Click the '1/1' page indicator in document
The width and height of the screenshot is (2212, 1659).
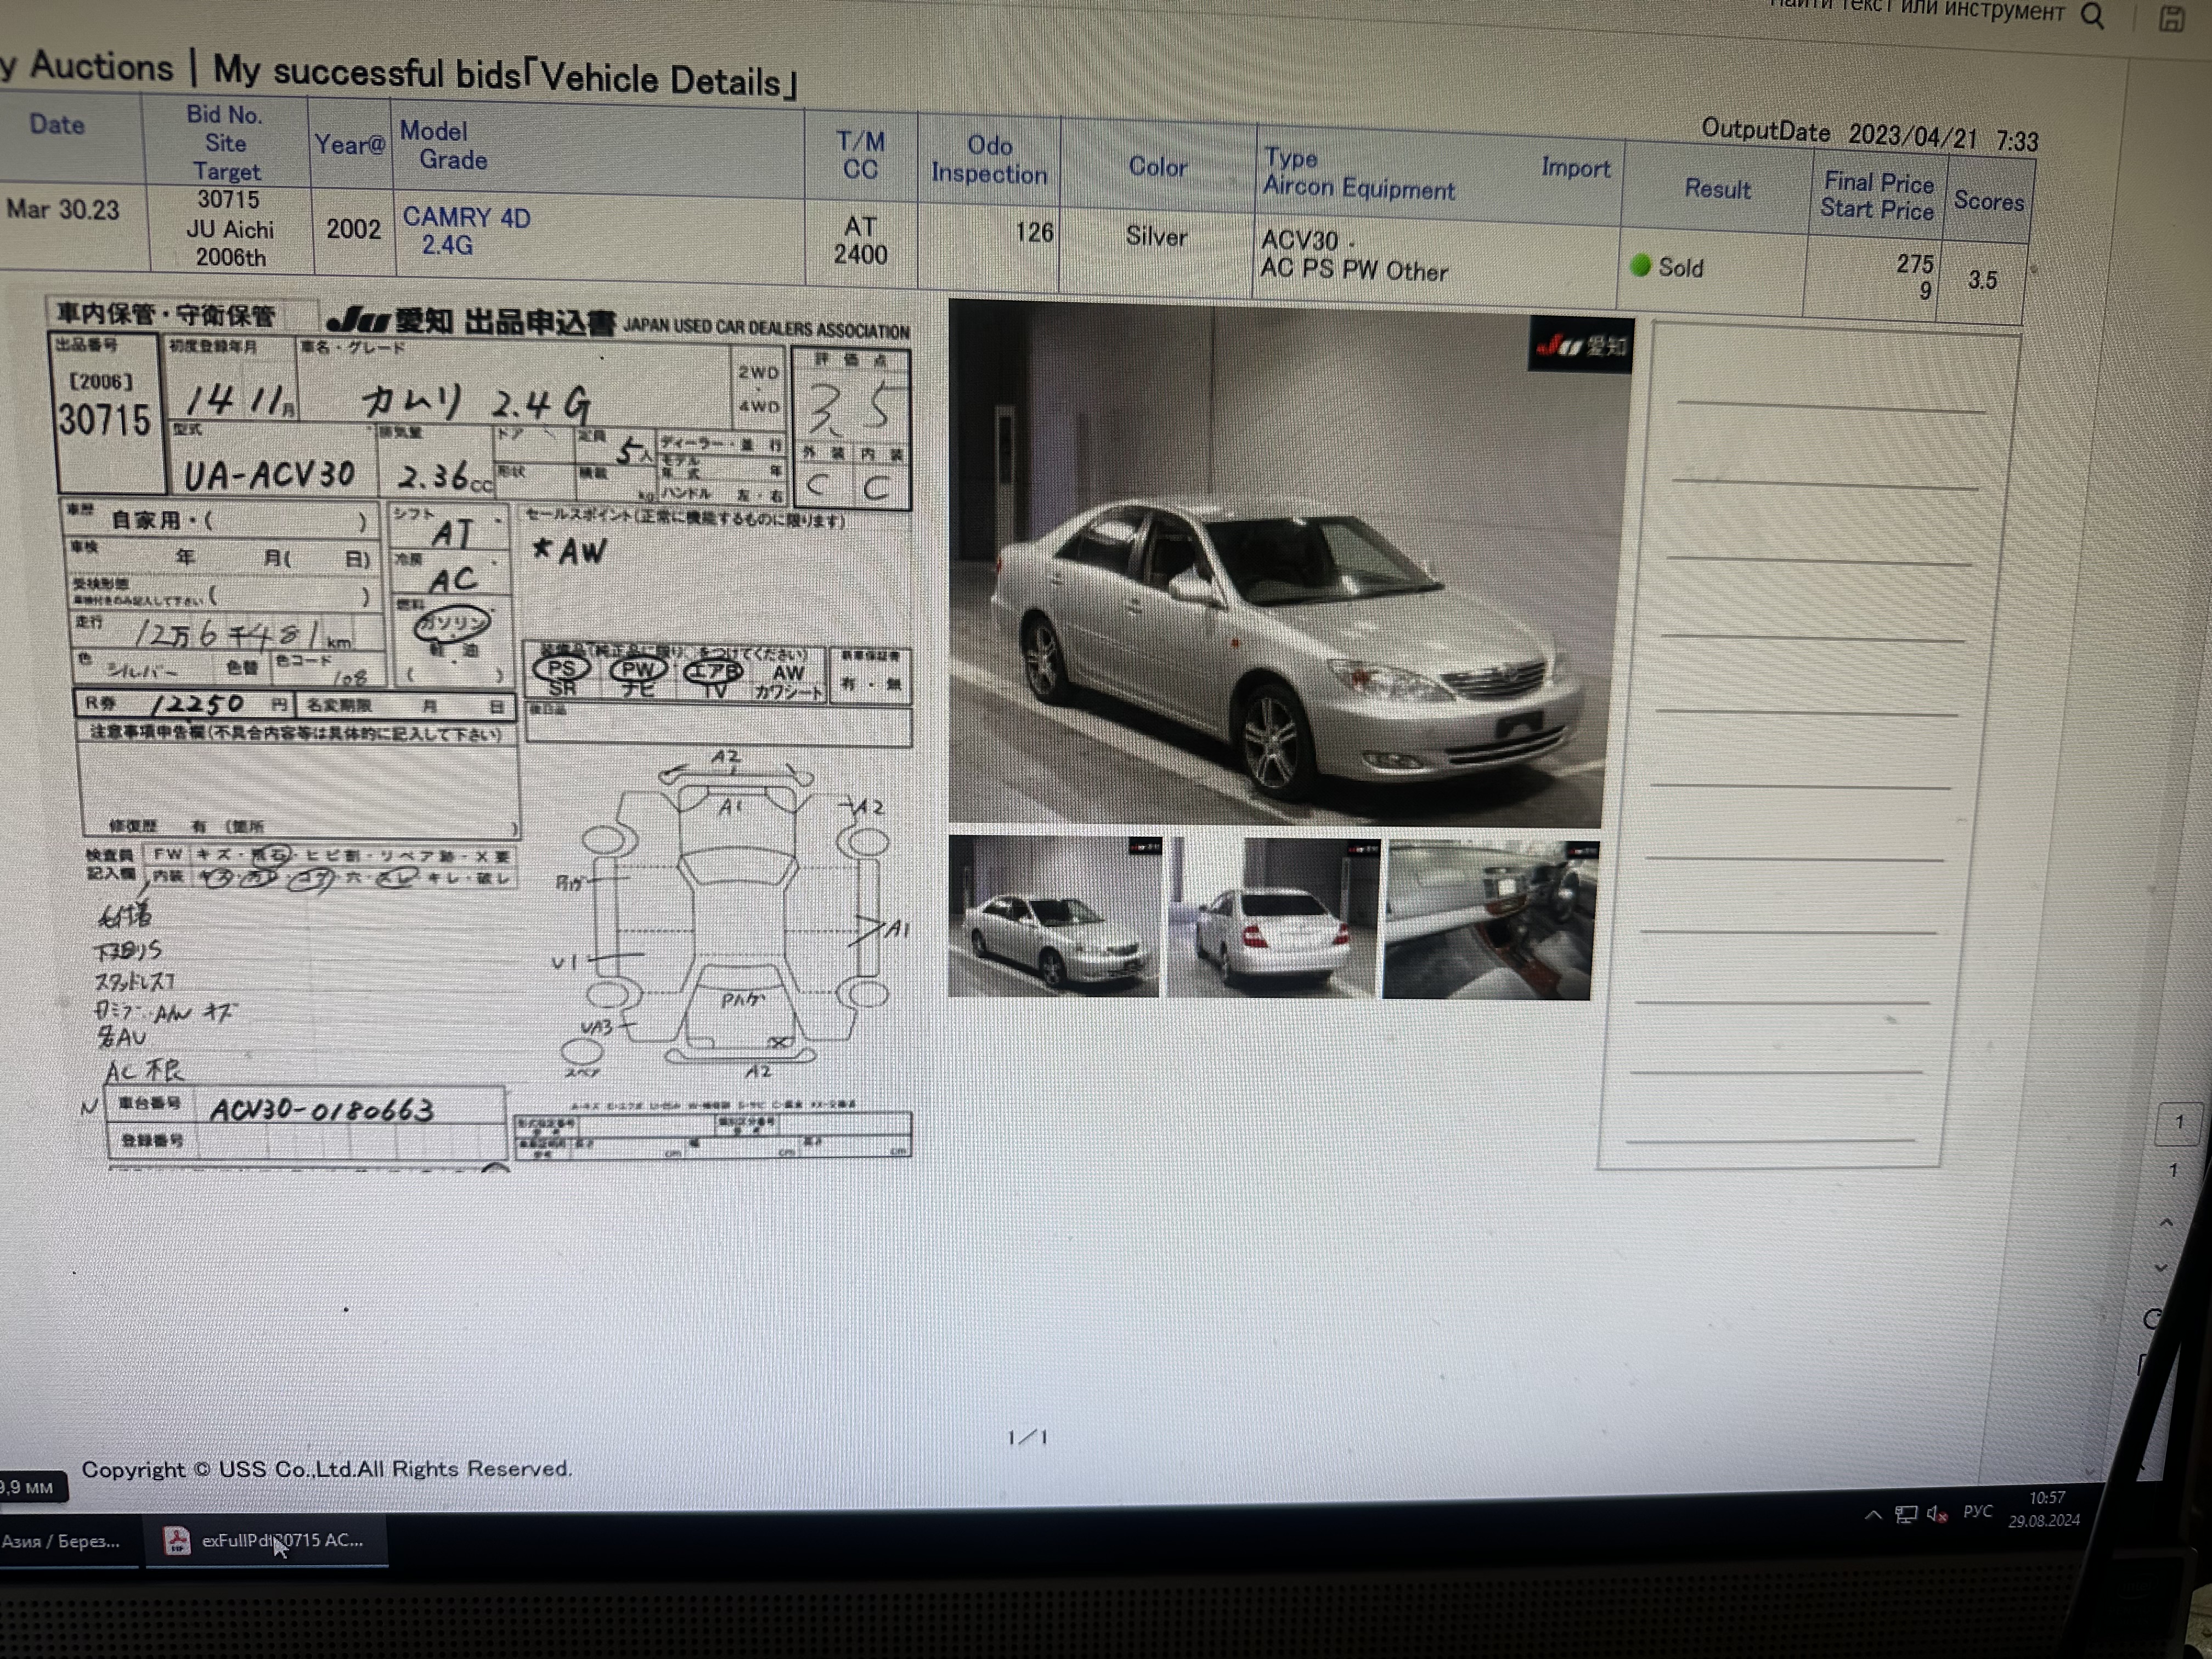[x=1027, y=1437]
